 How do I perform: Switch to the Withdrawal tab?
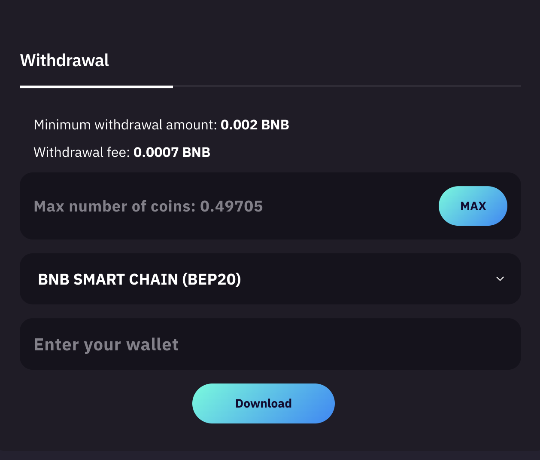(x=64, y=61)
